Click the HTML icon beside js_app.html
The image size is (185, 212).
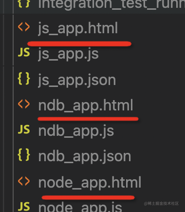click(24, 27)
